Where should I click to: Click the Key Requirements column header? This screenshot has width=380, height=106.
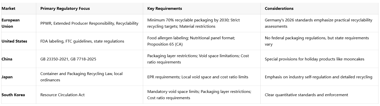[x=164, y=9]
